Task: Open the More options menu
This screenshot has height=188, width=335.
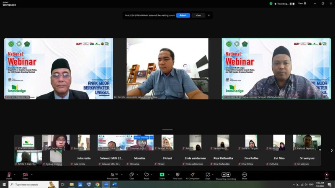Action: tap(245, 175)
